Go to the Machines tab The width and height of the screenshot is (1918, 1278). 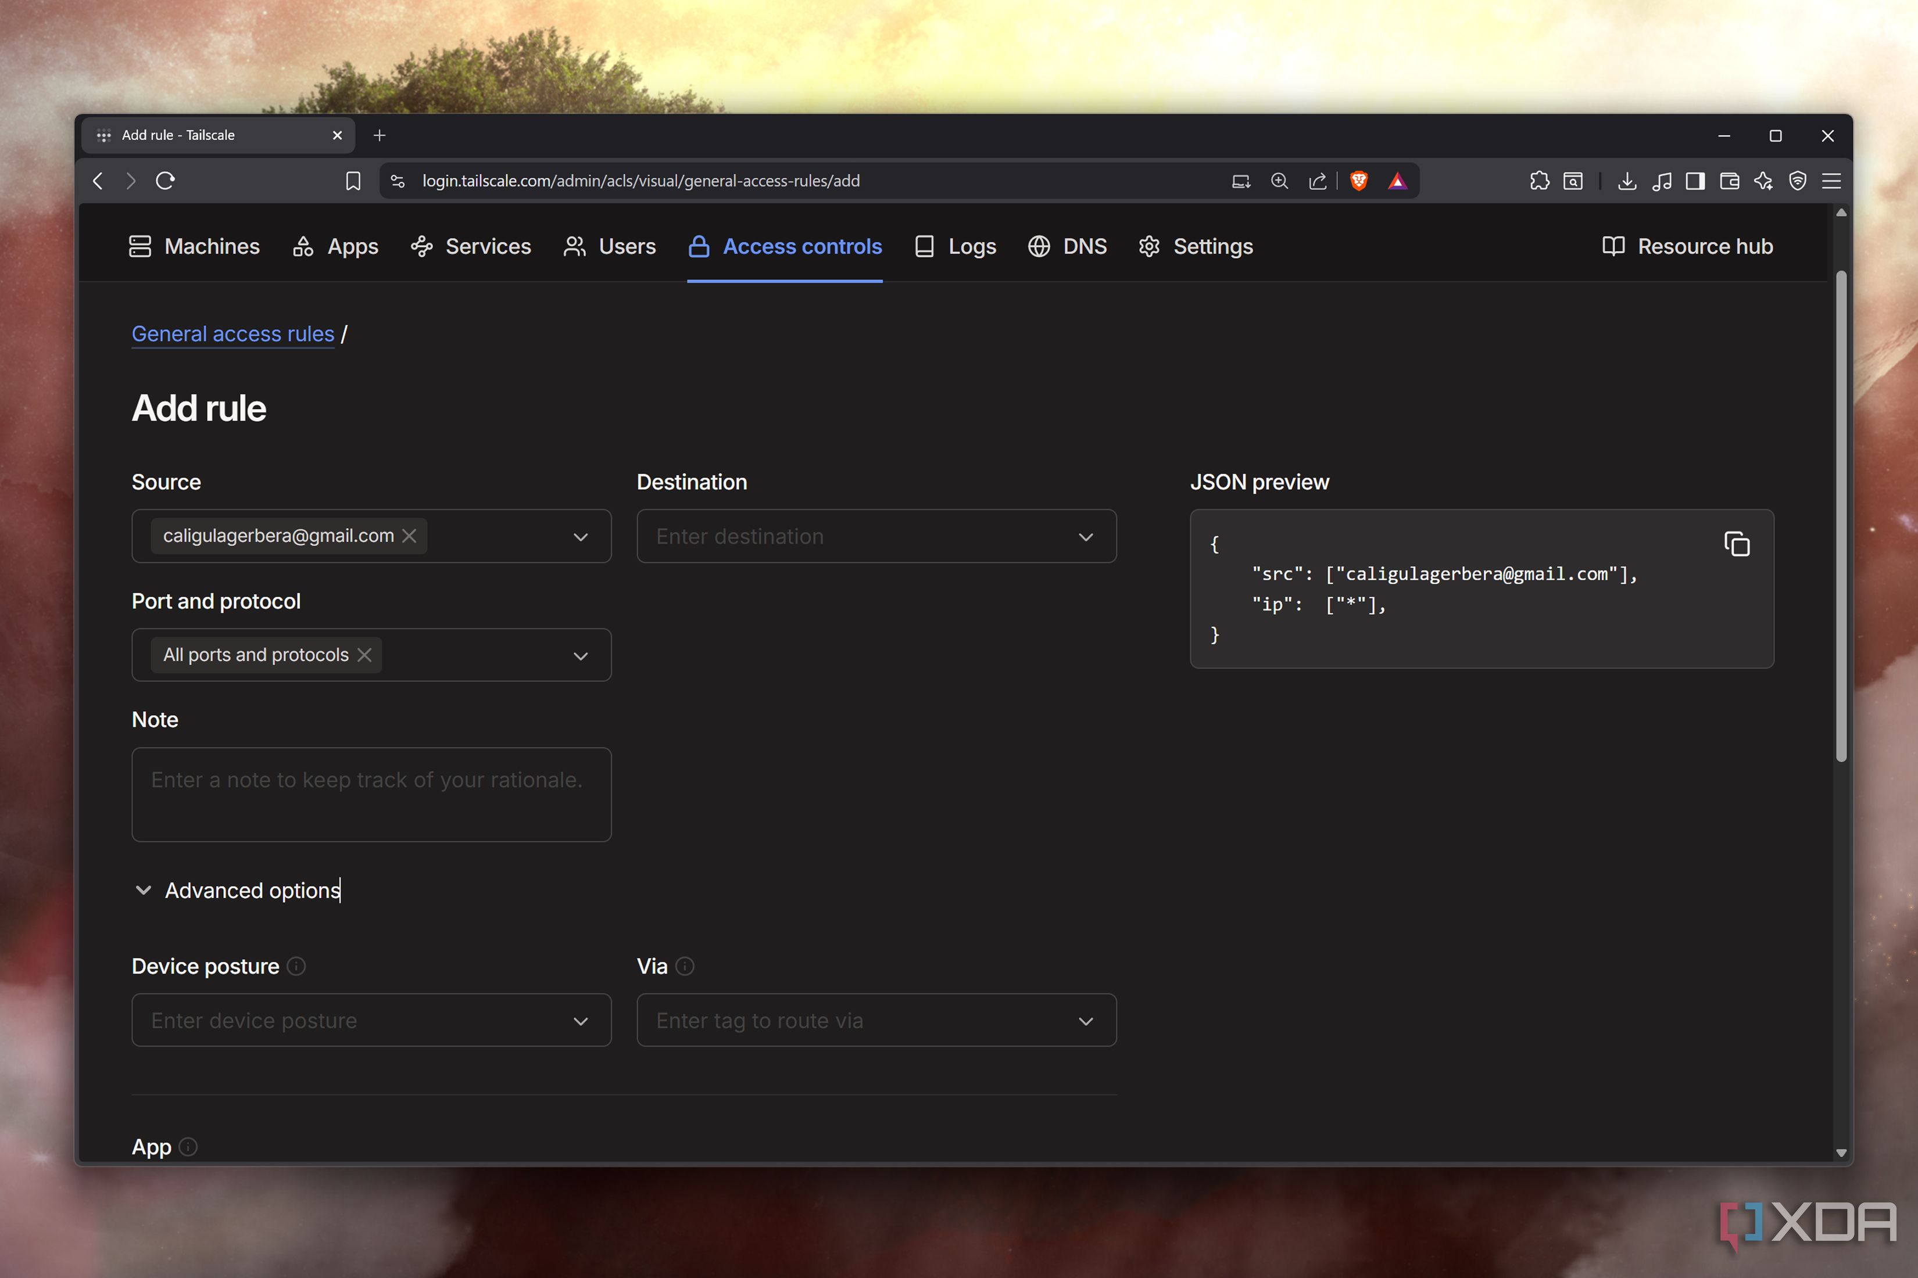194,246
